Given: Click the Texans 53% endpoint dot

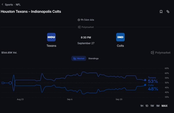Looking at the screenshot, I should 145,80.
